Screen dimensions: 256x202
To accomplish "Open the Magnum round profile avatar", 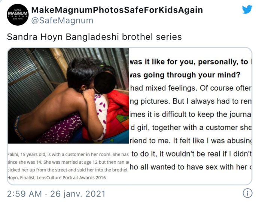I will [x=18, y=15].
